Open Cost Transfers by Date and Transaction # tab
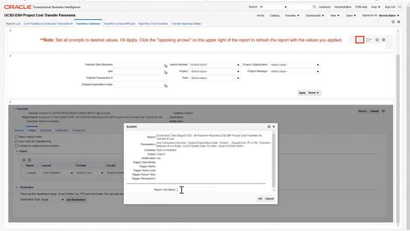This screenshot has height=231, width=410. pyautogui.click(x=48, y=24)
